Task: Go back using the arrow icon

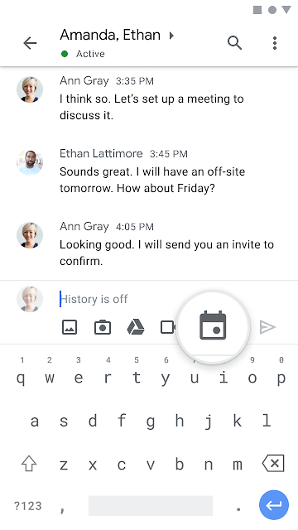Action: point(30,43)
